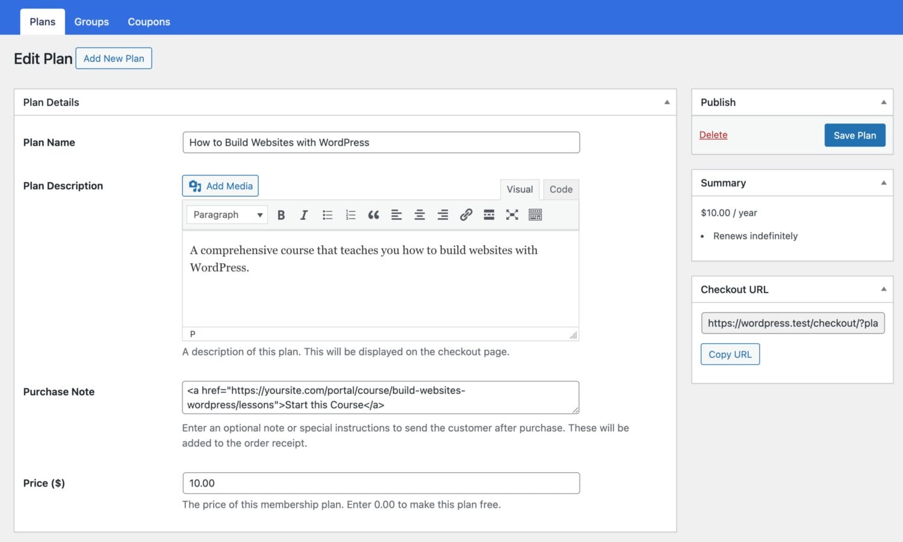The width and height of the screenshot is (903, 542).
Task: Insert a numbered list
Action: point(350,215)
